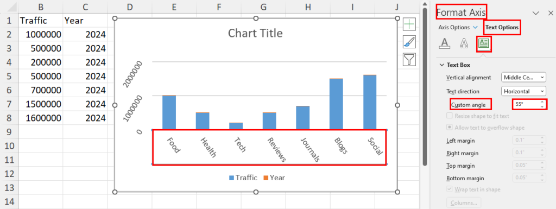This screenshot has width=556, height=209.
Task: Open the Format Axis task pane options chevron
Action: [x=536, y=13]
